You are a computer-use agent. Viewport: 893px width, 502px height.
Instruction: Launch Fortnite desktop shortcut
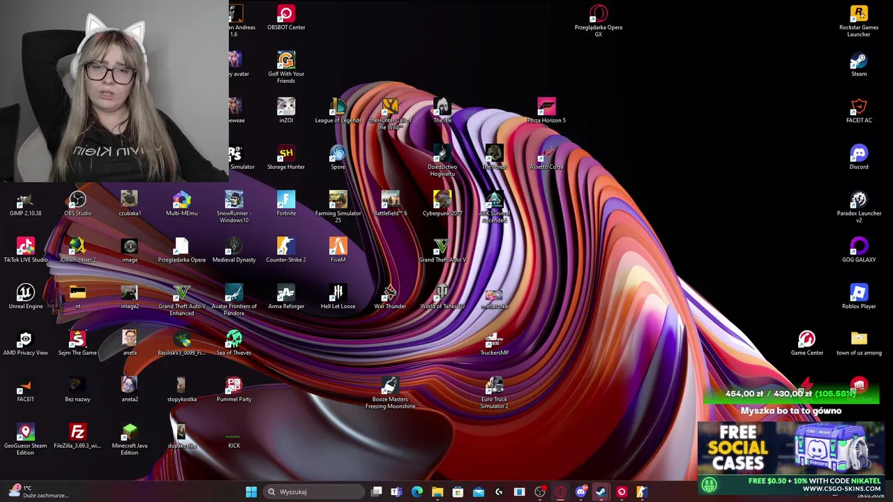coord(286,204)
